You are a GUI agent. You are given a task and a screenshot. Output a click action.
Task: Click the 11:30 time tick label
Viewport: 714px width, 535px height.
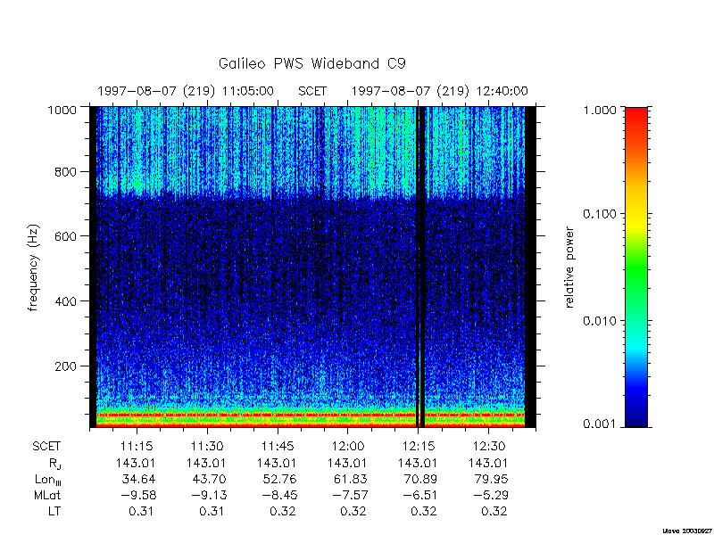(x=207, y=447)
